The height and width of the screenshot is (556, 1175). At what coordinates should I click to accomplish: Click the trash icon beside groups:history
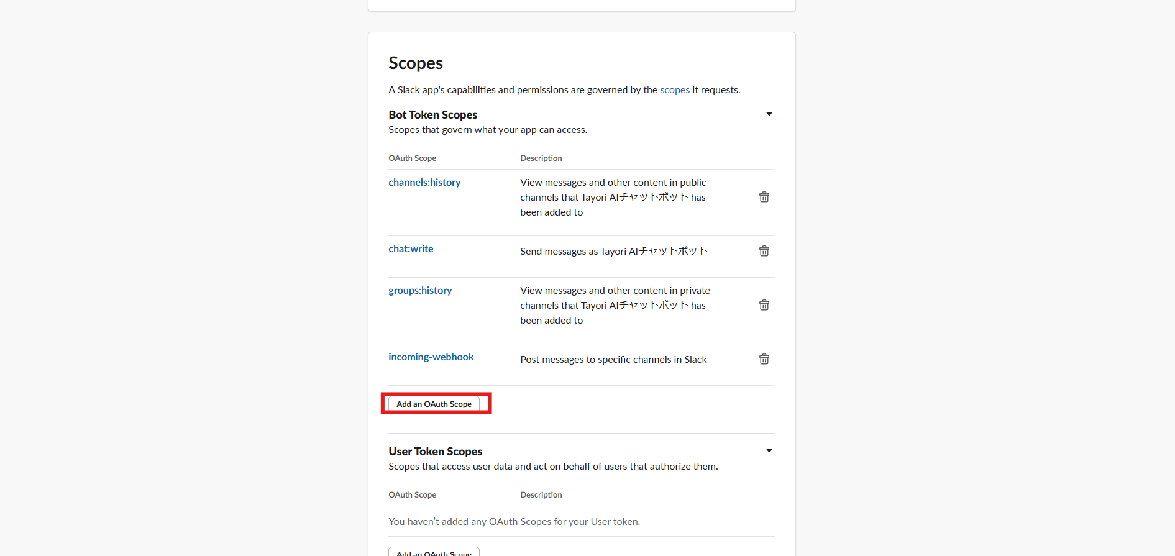[x=764, y=305]
